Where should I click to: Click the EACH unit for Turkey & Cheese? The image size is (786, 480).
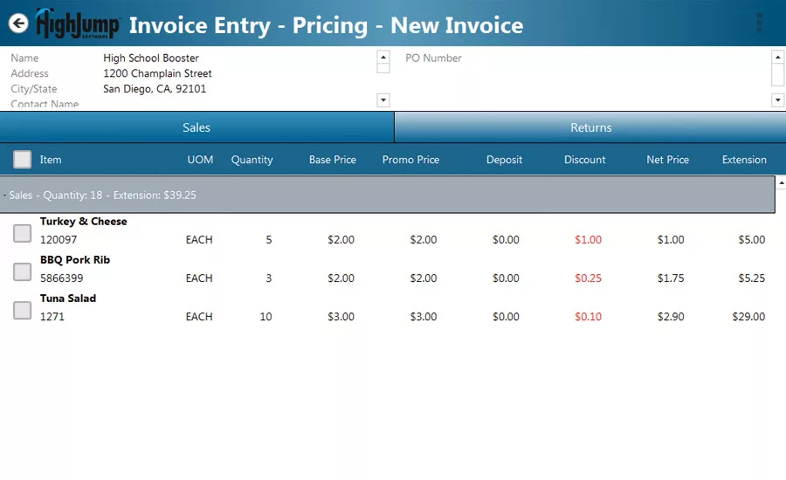pyautogui.click(x=199, y=239)
